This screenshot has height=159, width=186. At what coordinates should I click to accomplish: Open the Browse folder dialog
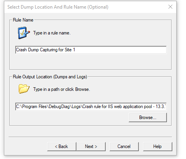(x=148, y=117)
